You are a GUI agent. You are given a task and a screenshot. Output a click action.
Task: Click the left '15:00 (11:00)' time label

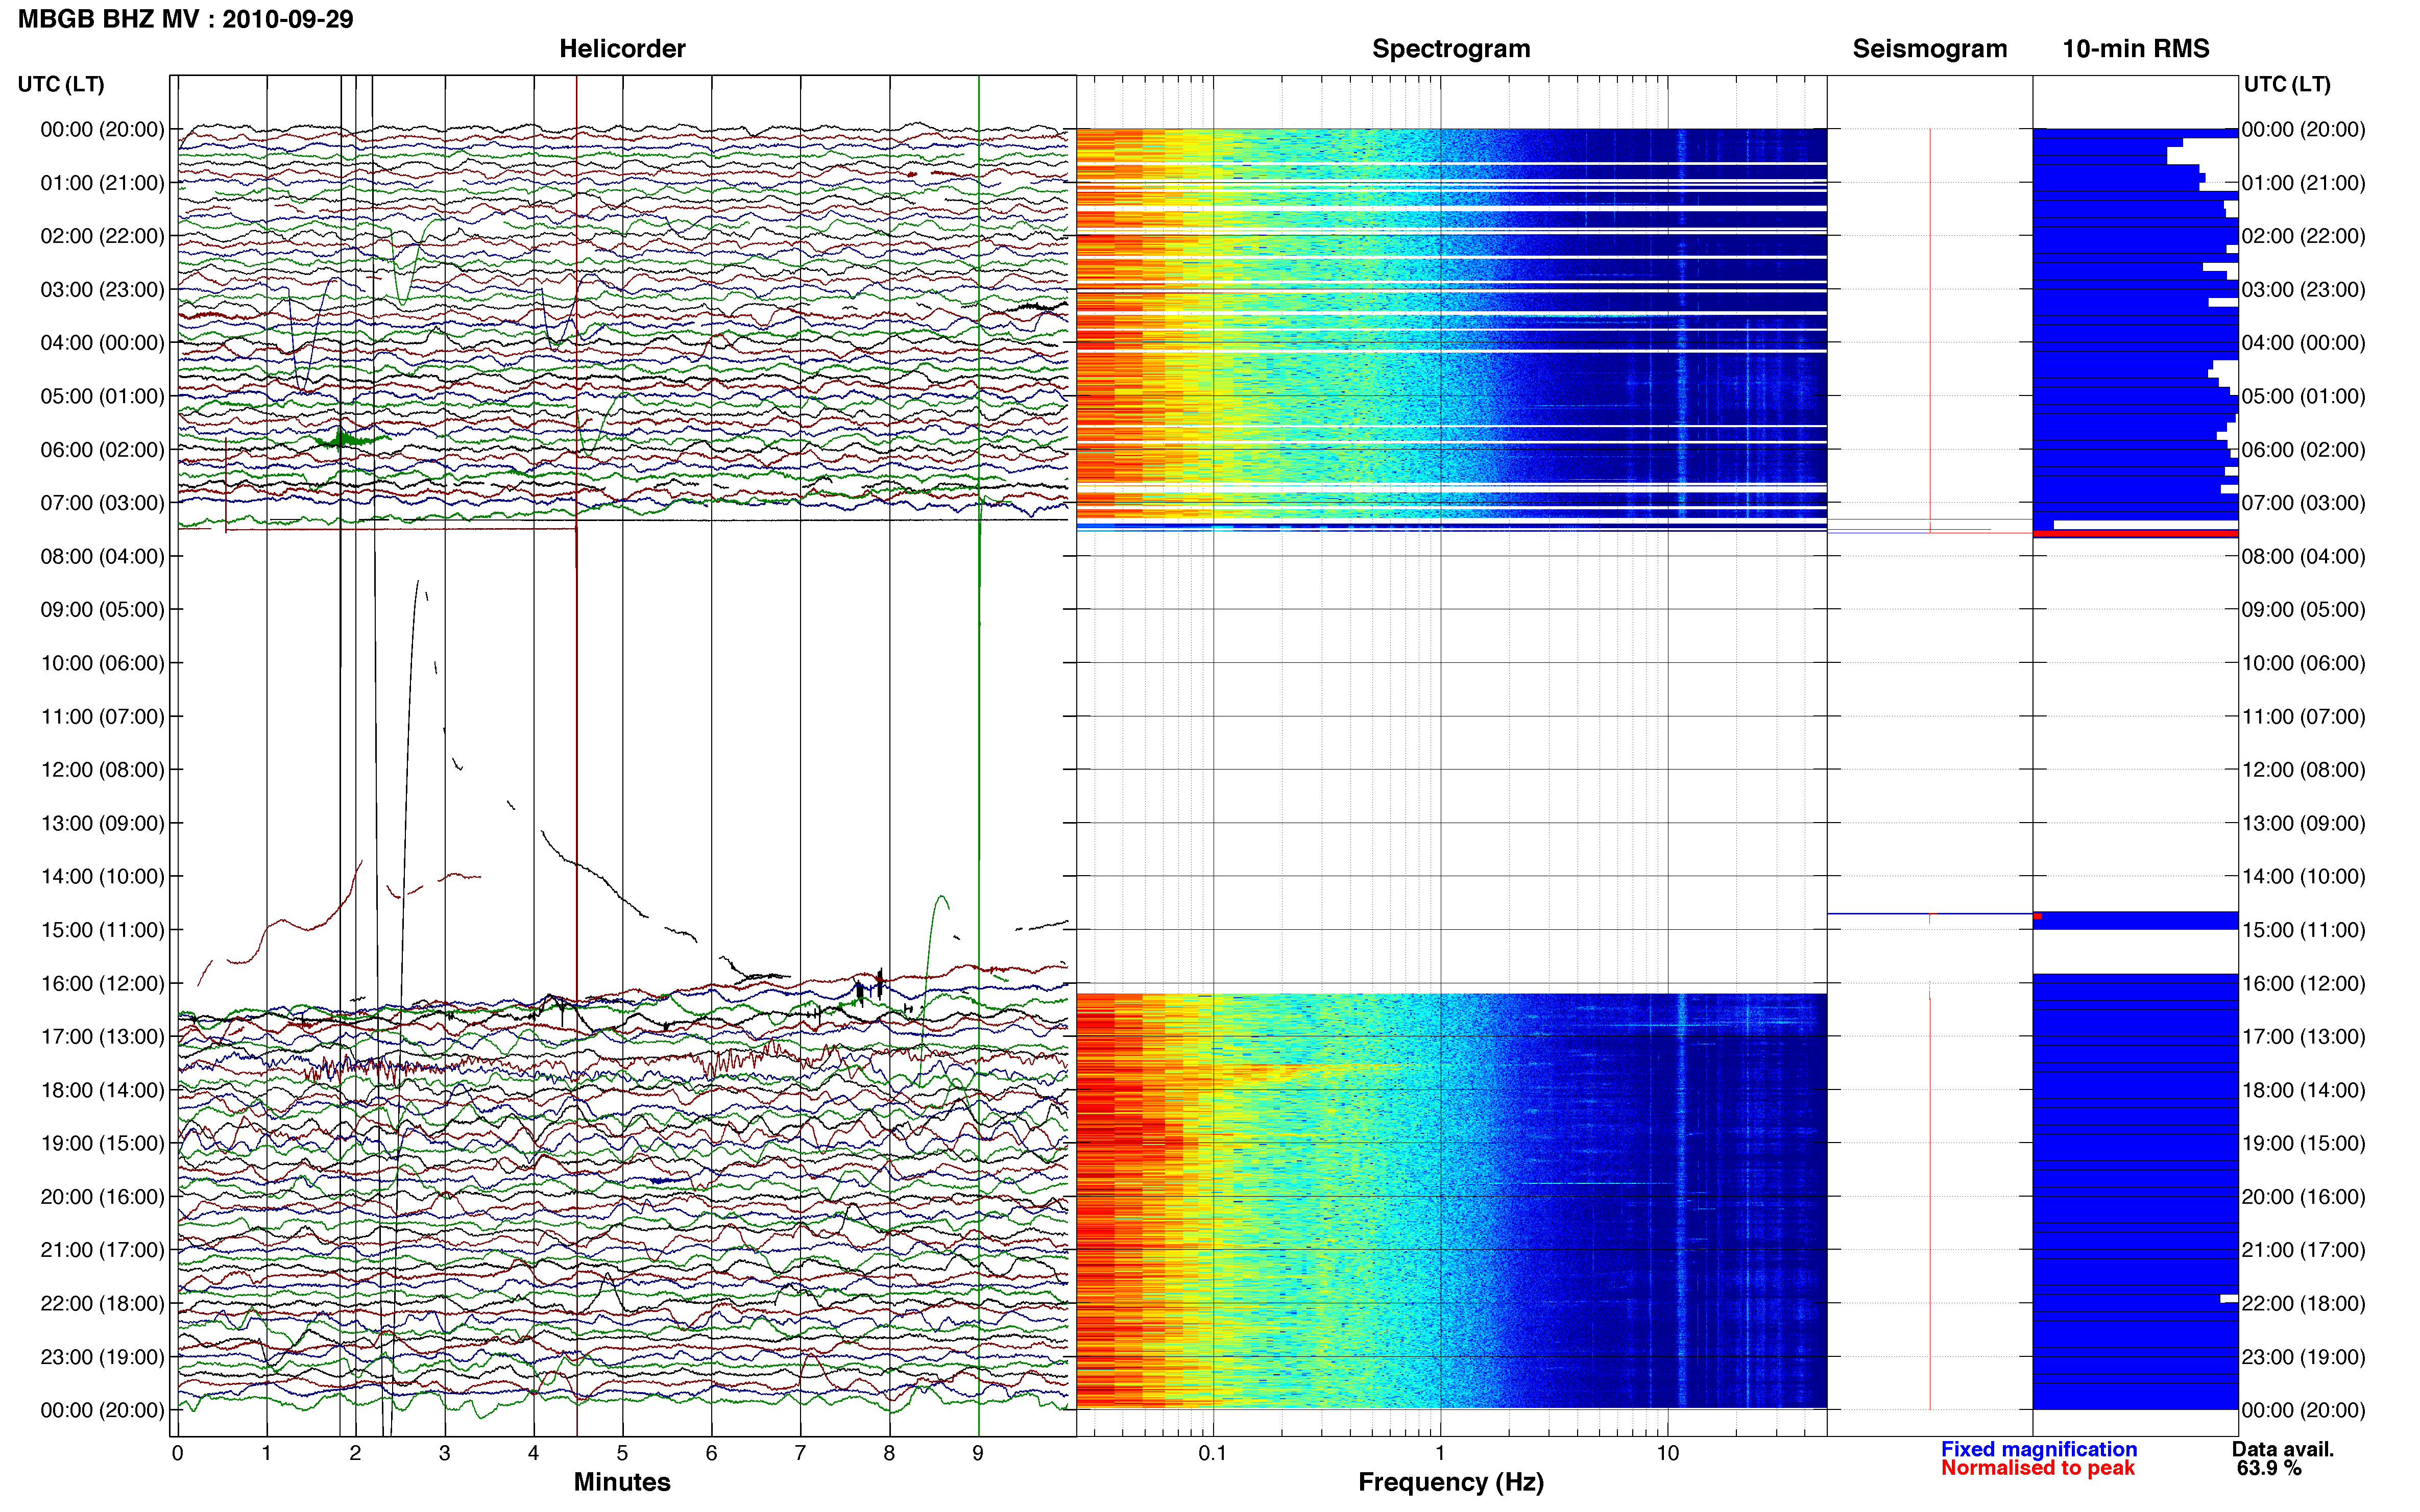[x=102, y=929]
